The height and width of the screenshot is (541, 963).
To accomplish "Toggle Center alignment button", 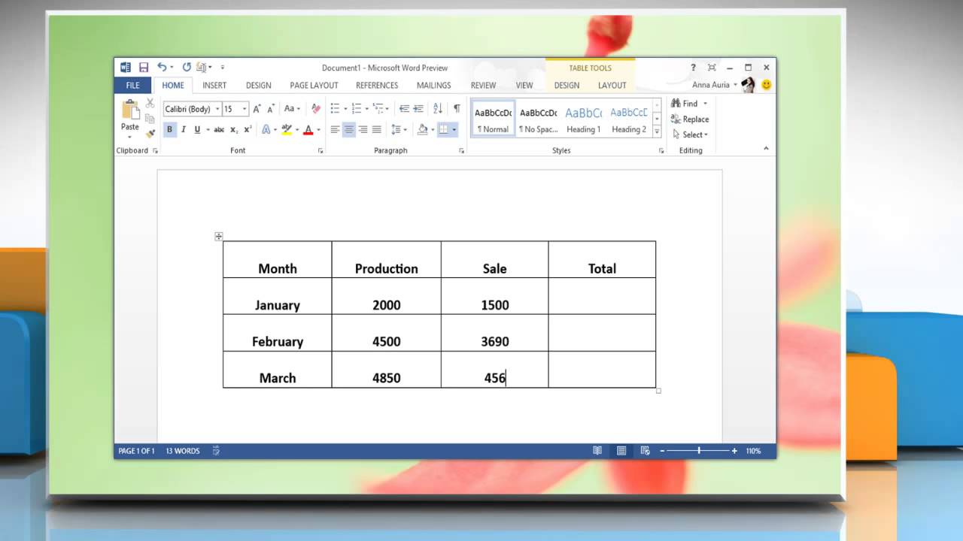I will (x=348, y=130).
